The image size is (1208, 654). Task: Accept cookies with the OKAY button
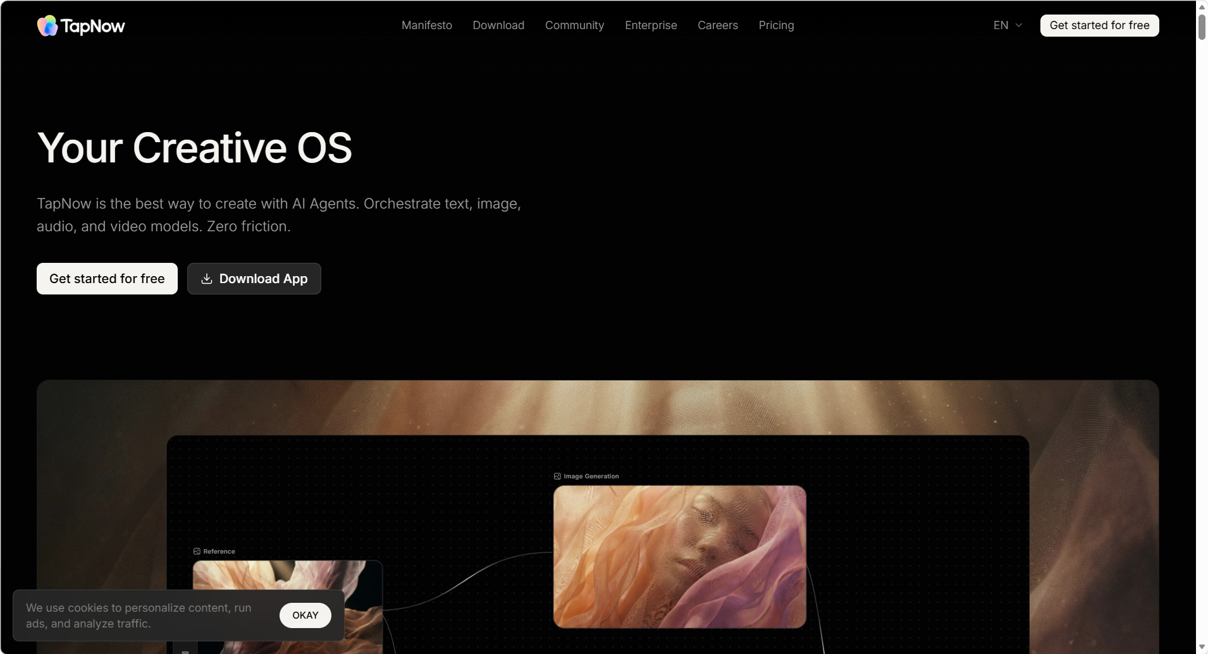click(x=305, y=615)
